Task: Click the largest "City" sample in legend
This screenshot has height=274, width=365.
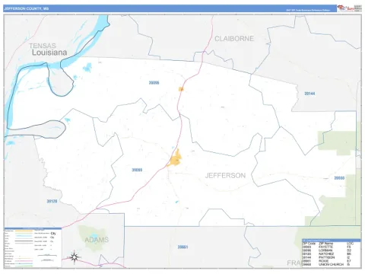Action: (x=53, y=233)
